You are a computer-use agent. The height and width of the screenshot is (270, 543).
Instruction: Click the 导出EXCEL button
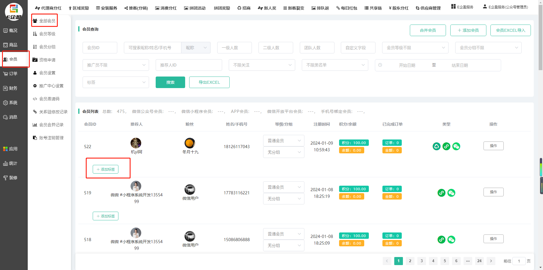point(209,82)
